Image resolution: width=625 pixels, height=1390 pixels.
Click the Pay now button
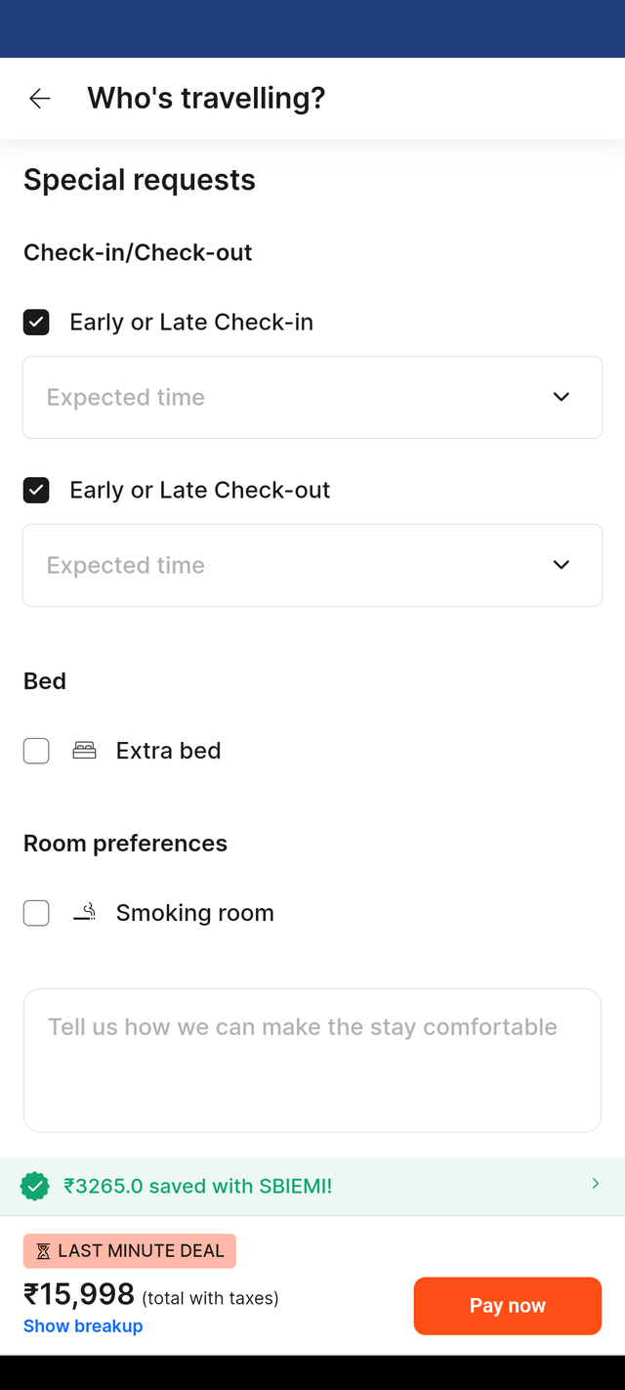pos(508,1306)
